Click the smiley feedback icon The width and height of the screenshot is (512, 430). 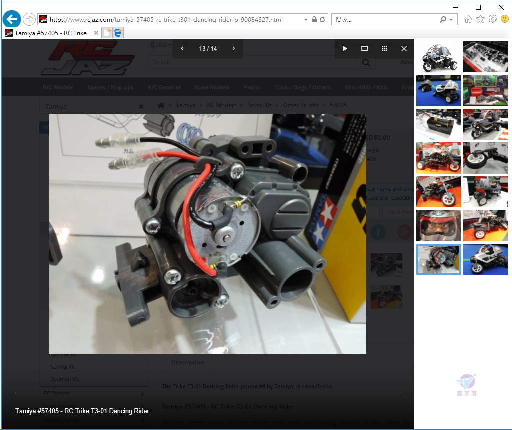(505, 19)
